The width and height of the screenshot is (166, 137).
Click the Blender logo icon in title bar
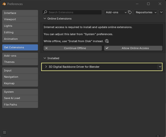[x=4, y=4]
